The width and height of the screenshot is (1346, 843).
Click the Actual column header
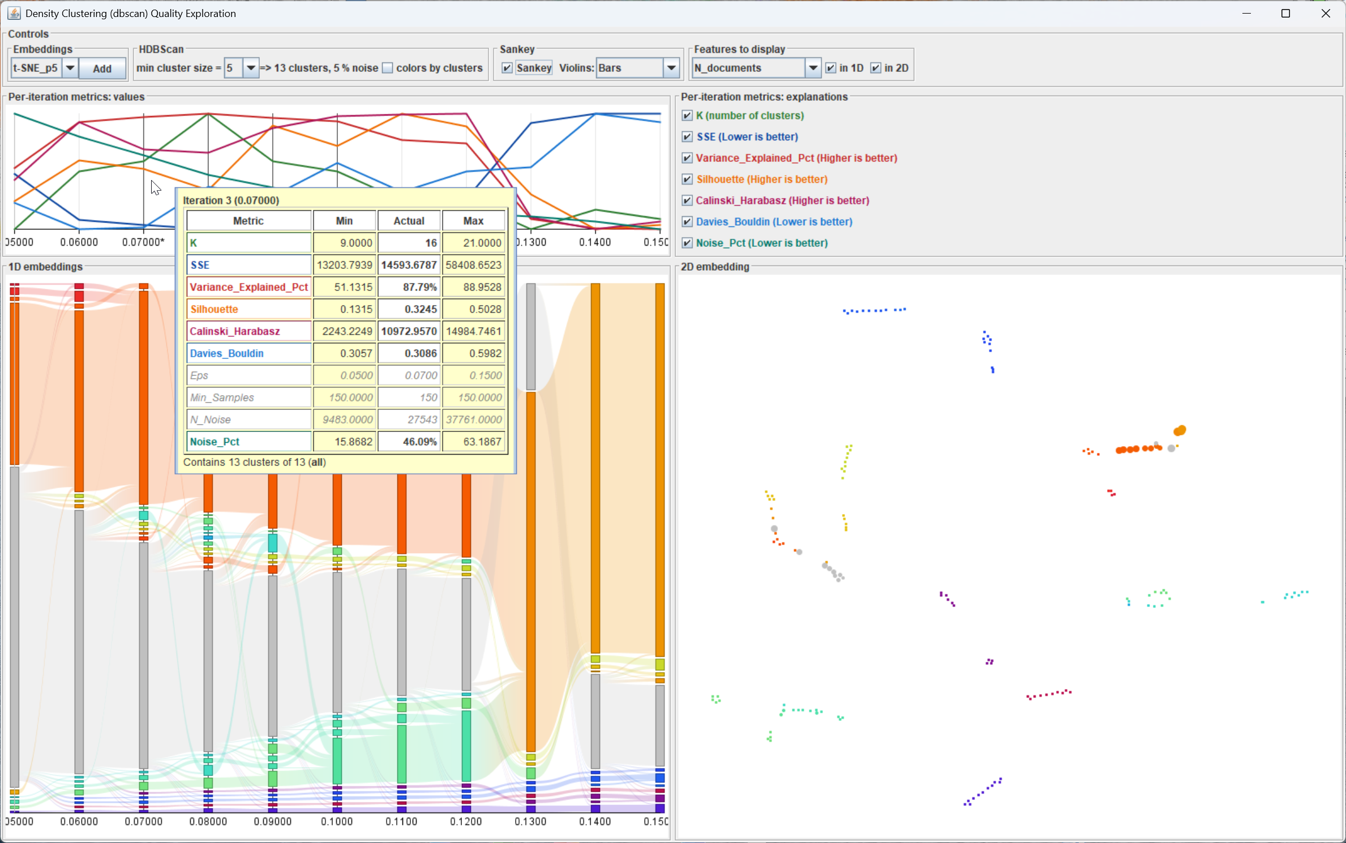pyautogui.click(x=409, y=221)
